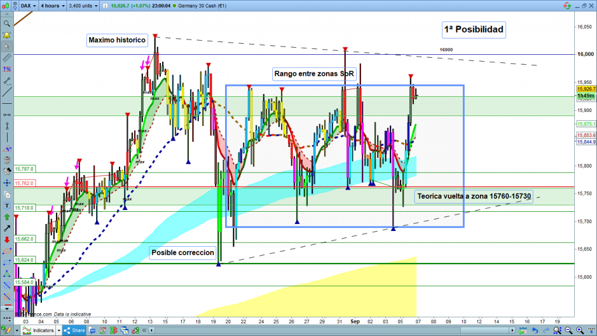Select the text annotation tool
The width and height of the screenshot is (597, 336).
[x=7, y=206]
